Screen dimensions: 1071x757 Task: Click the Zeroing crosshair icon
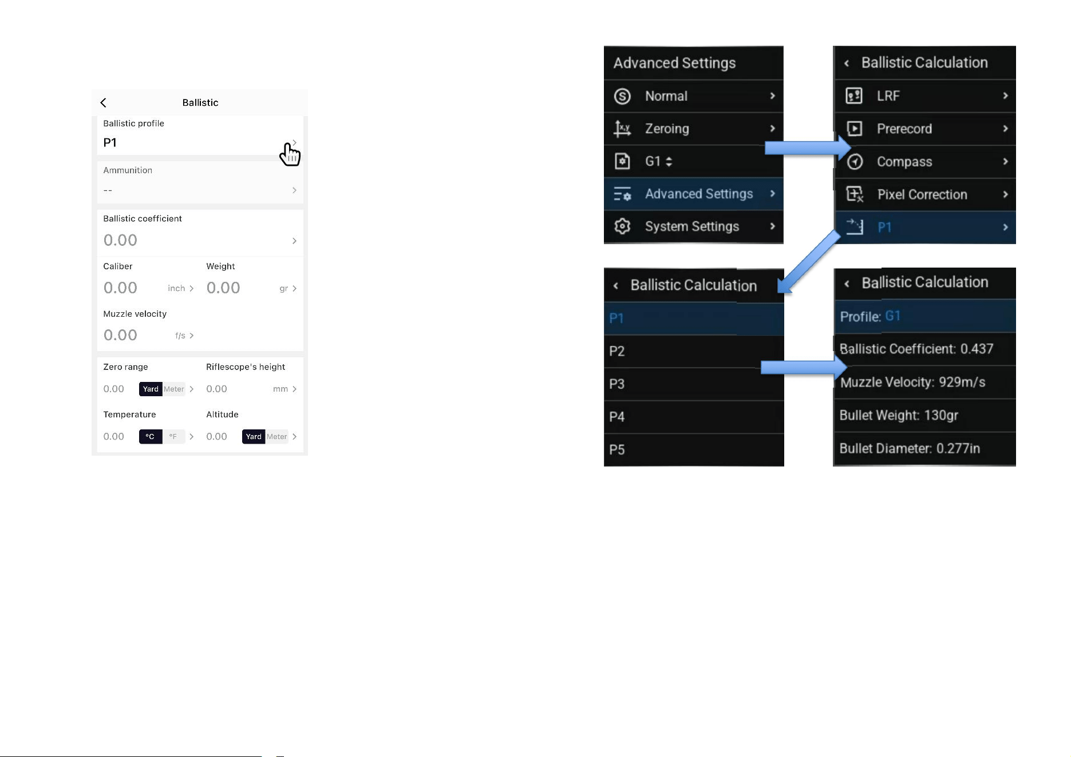622,129
